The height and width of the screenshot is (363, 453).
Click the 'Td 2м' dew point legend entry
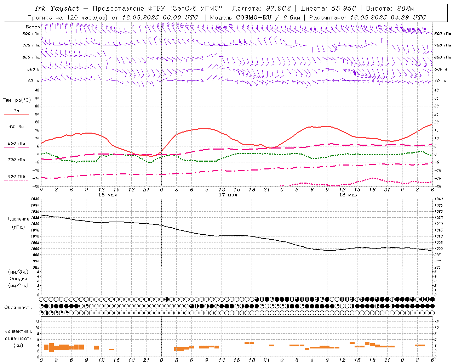click(x=17, y=127)
